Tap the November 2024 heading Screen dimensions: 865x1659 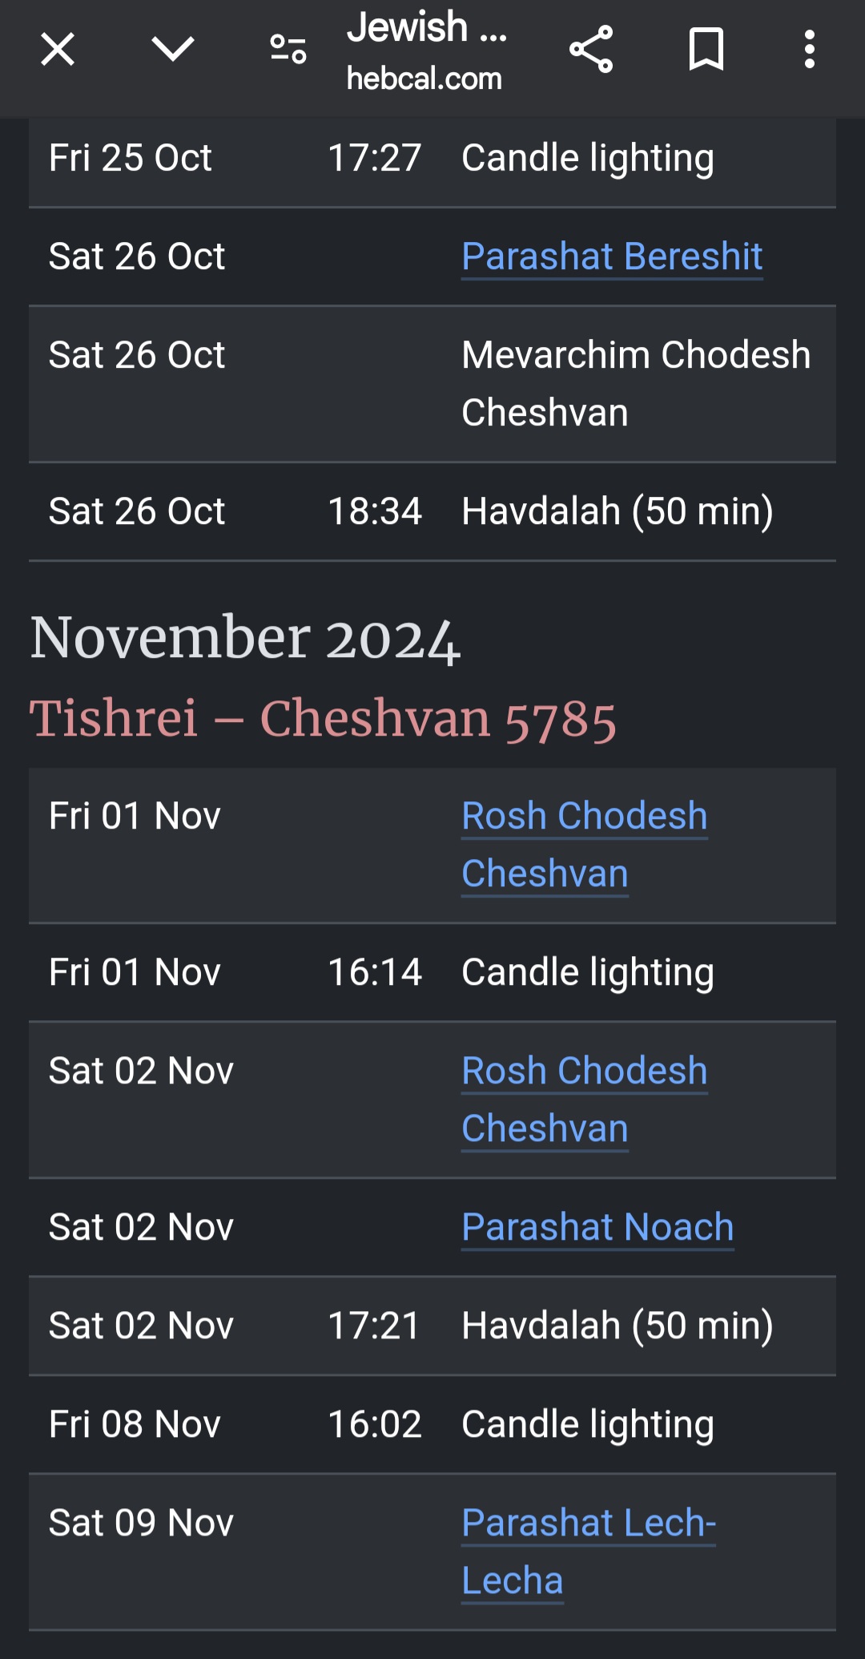click(x=245, y=638)
